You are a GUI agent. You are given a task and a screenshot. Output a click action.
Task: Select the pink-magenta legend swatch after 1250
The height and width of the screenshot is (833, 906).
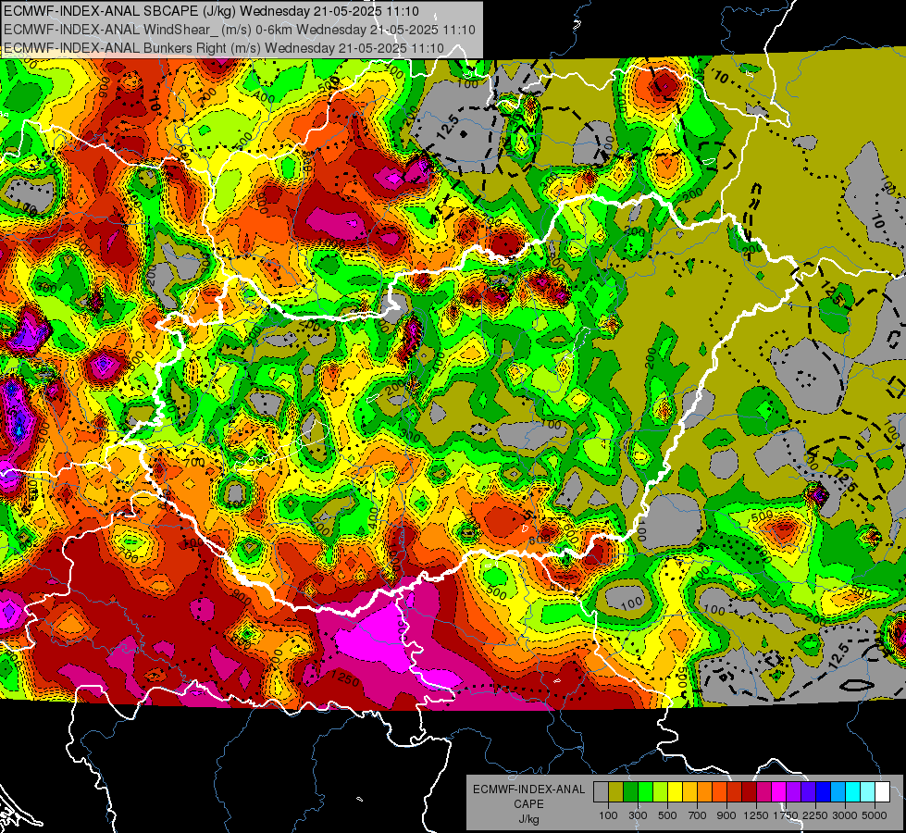point(763,792)
